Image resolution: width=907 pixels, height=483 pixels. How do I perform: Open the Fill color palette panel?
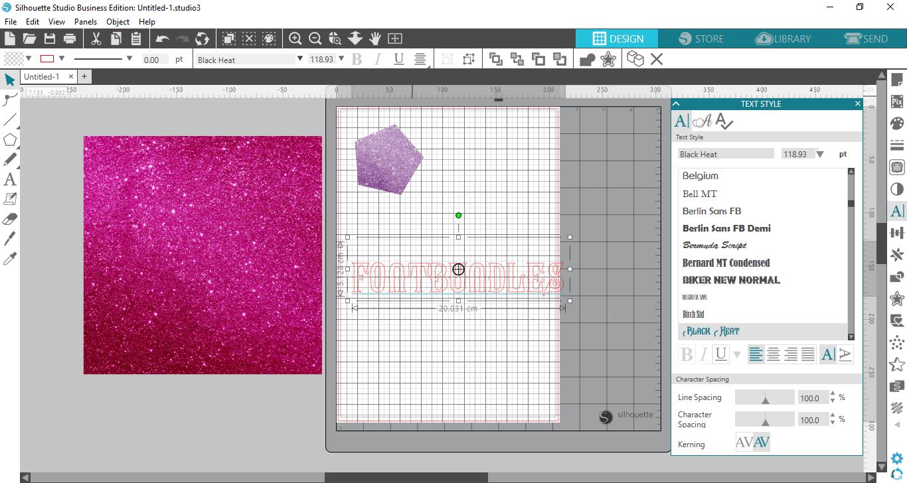(897, 123)
